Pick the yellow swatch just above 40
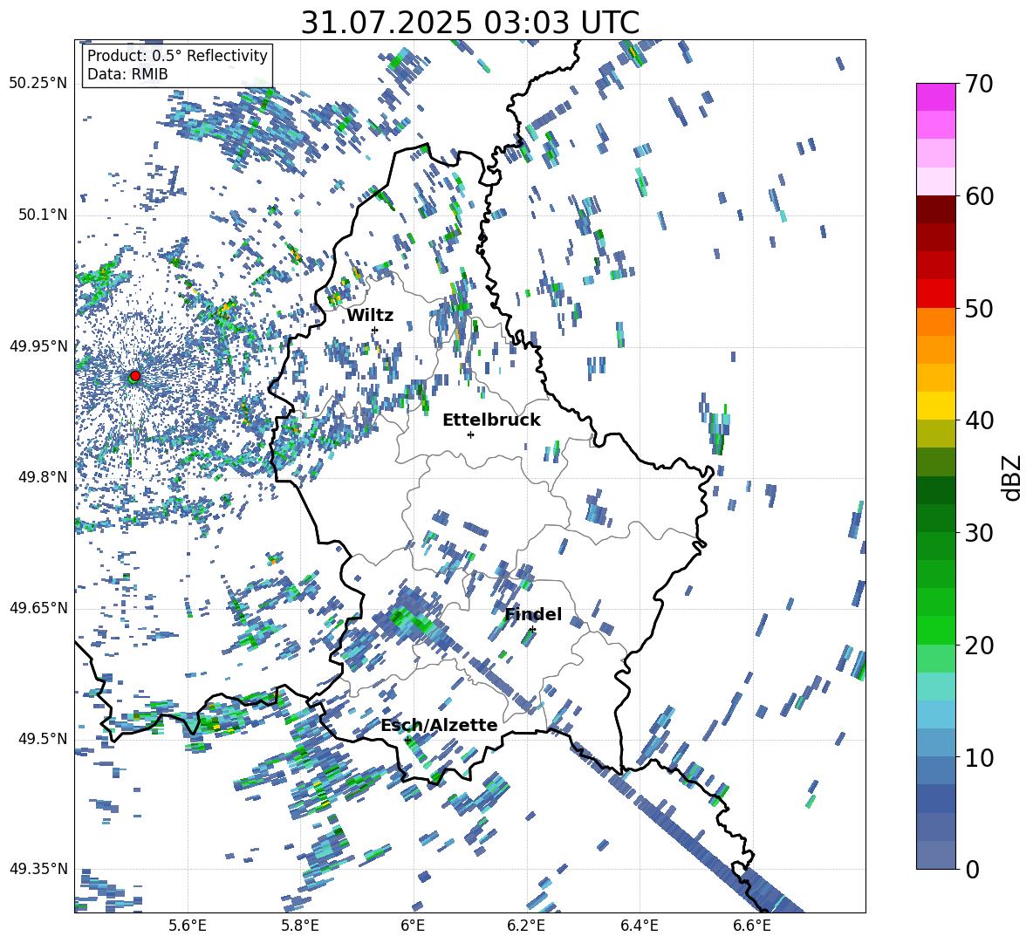Screen dimensions: 1033x943 point(935,406)
